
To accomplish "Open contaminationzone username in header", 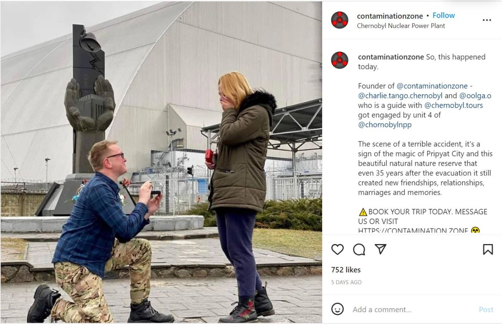I will (x=390, y=16).
